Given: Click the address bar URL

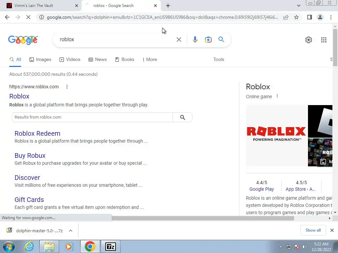Looking at the screenshot, I should 162,17.
